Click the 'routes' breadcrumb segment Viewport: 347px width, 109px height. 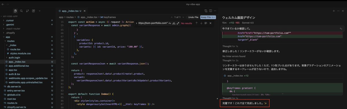pos(70,17)
